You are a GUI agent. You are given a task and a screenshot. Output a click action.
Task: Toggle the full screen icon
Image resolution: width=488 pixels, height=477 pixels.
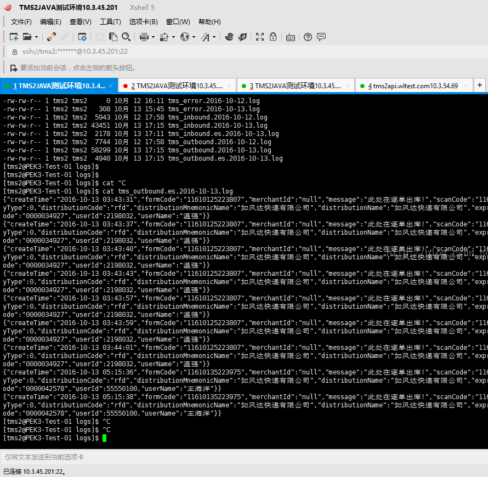(259, 37)
